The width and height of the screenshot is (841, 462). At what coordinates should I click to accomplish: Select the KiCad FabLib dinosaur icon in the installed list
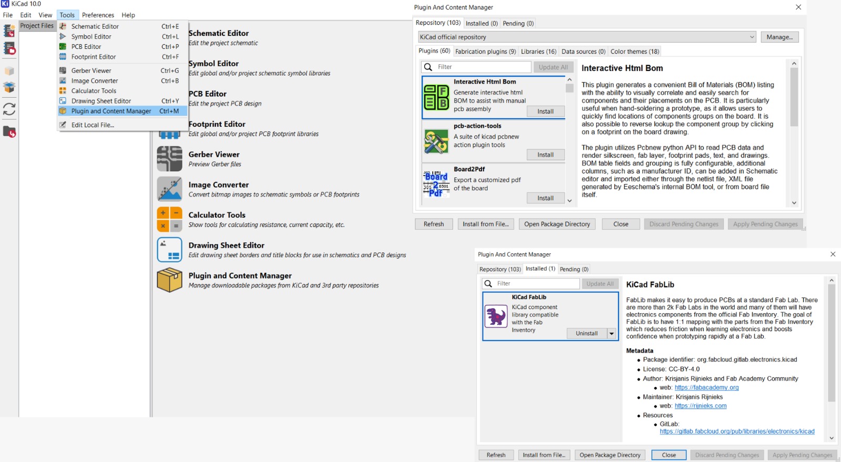pyautogui.click(x=496, y=316)
